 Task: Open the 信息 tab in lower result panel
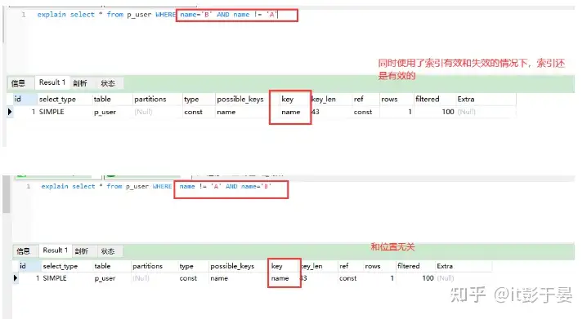(23, 251)
